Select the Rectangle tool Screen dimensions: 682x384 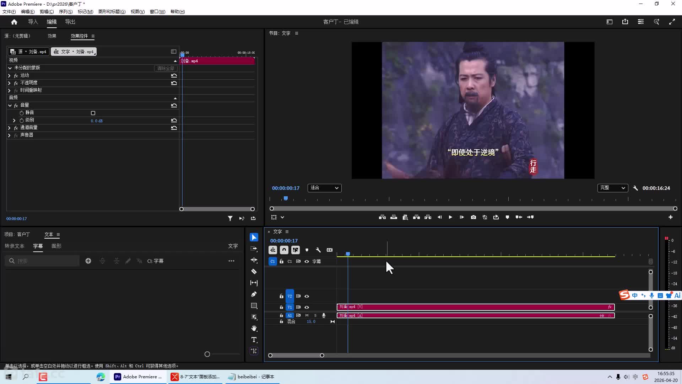[x=254, y=305]
